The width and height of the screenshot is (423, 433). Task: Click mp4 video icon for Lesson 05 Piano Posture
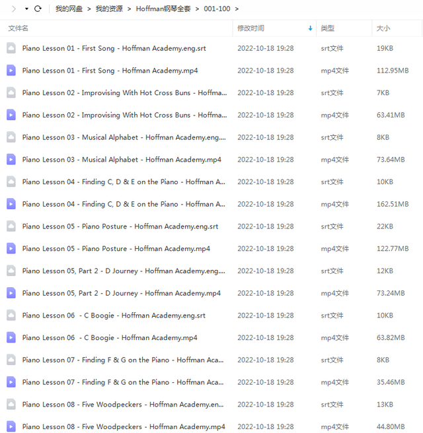11,249
